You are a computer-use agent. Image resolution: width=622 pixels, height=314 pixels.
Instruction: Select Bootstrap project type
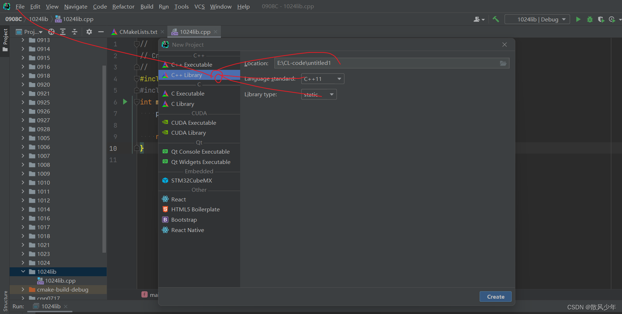[199, 220]
